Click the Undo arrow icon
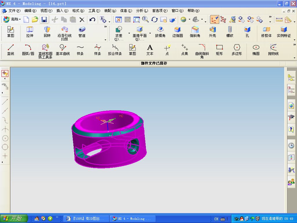The width and height of the screenshot is (297, 223). 92,19
